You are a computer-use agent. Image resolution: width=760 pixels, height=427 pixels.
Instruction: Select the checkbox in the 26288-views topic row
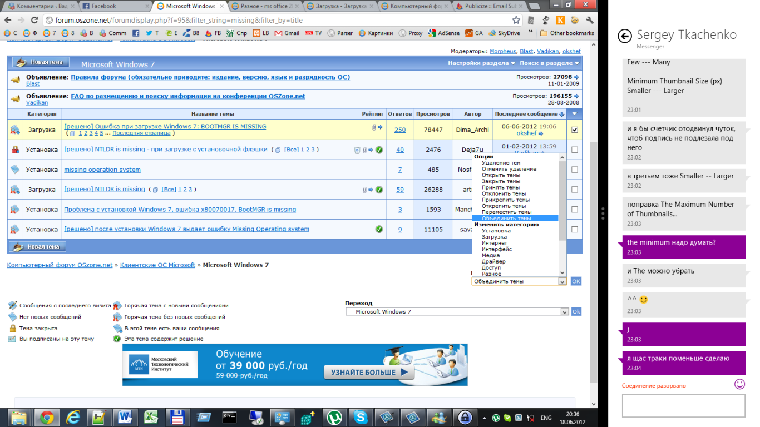coord(575,190)
